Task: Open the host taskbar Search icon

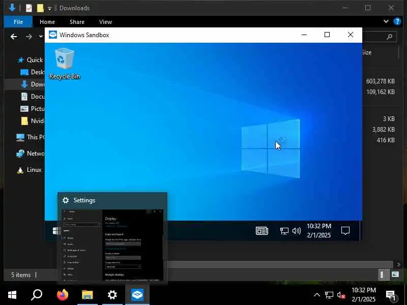Action: [x=37, y=295]
